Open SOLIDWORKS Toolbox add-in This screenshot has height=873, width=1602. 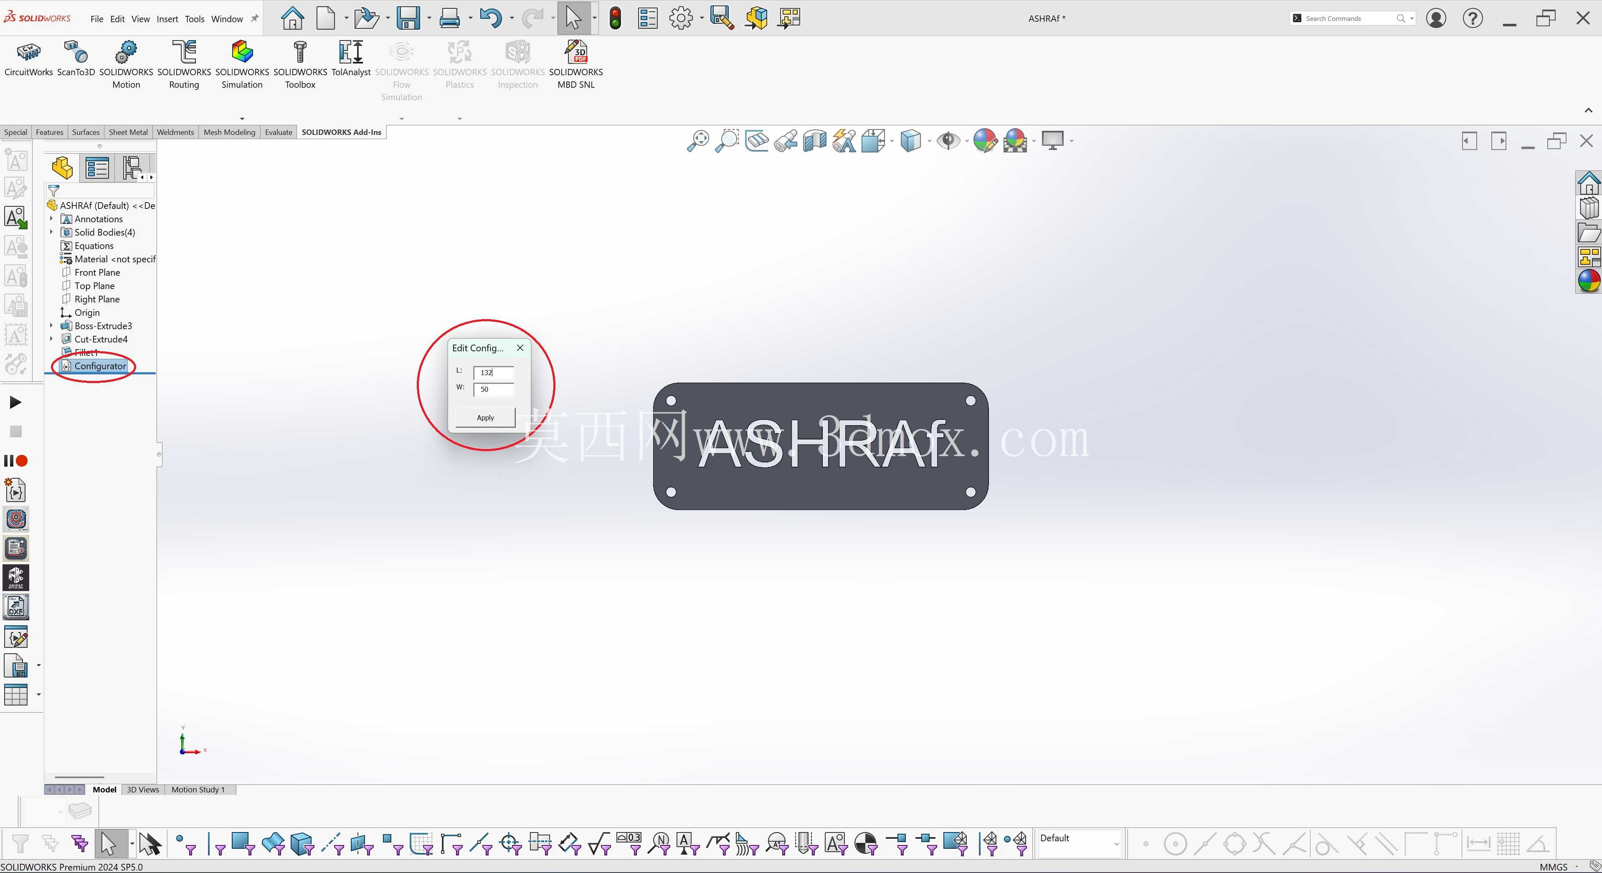click(300, 65)
